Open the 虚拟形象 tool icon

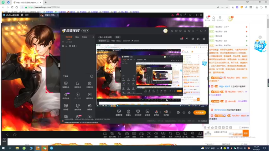click(x=78, y=107)
